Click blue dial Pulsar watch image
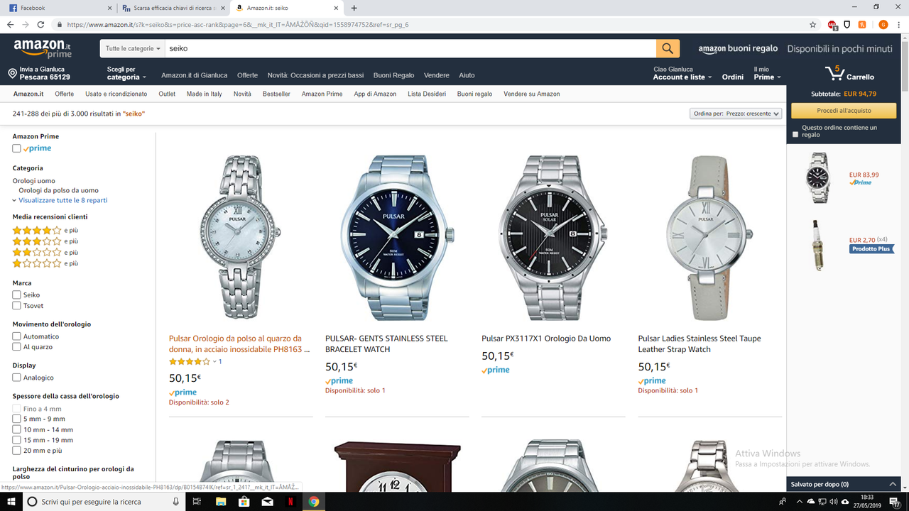 (x=396, y=237)
